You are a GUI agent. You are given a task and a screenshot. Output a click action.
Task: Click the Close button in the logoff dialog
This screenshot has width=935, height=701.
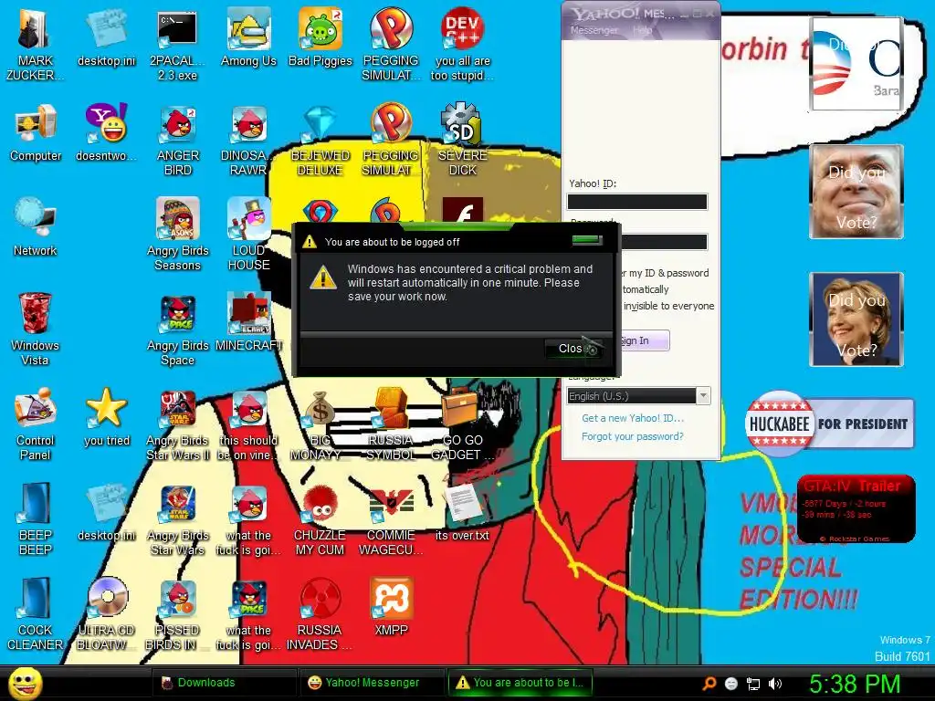tap(573, 349)
